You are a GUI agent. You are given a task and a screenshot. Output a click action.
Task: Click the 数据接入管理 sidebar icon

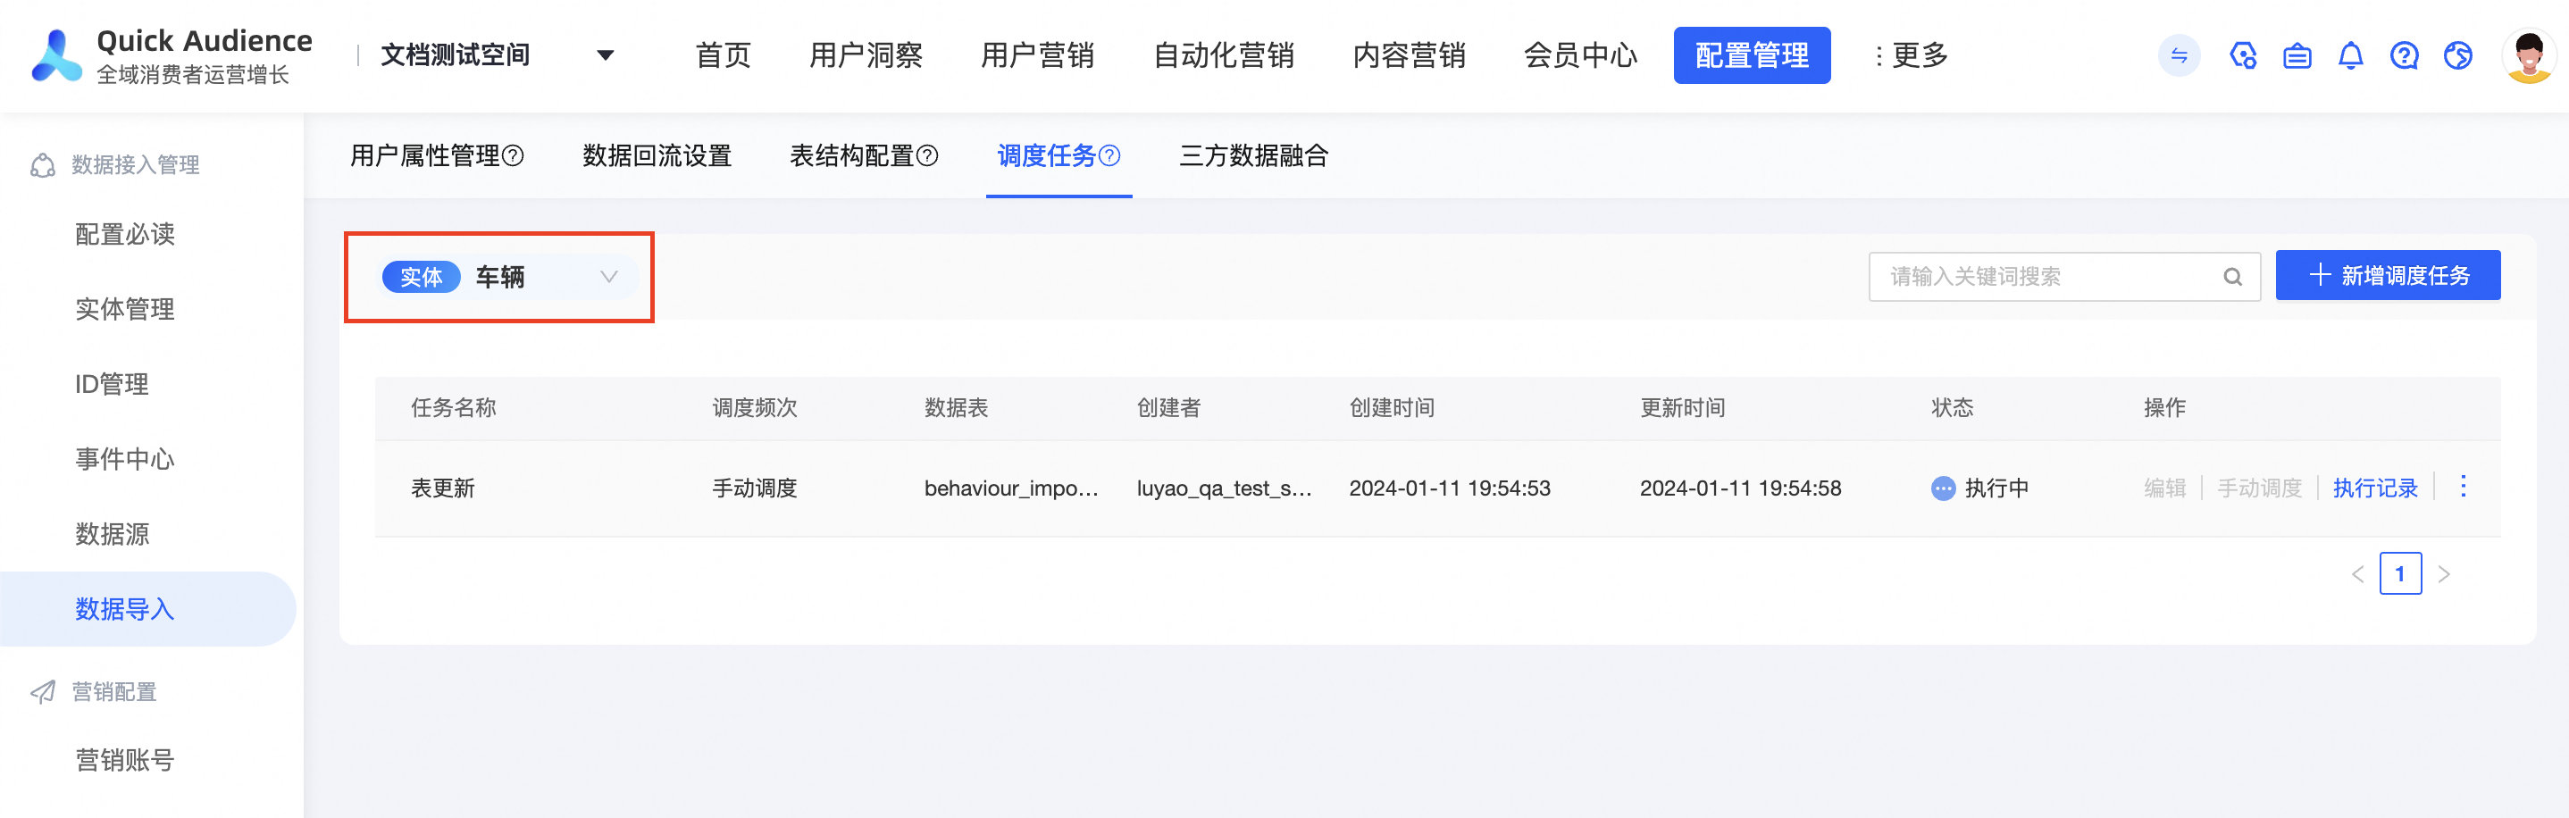coord(43,164)
